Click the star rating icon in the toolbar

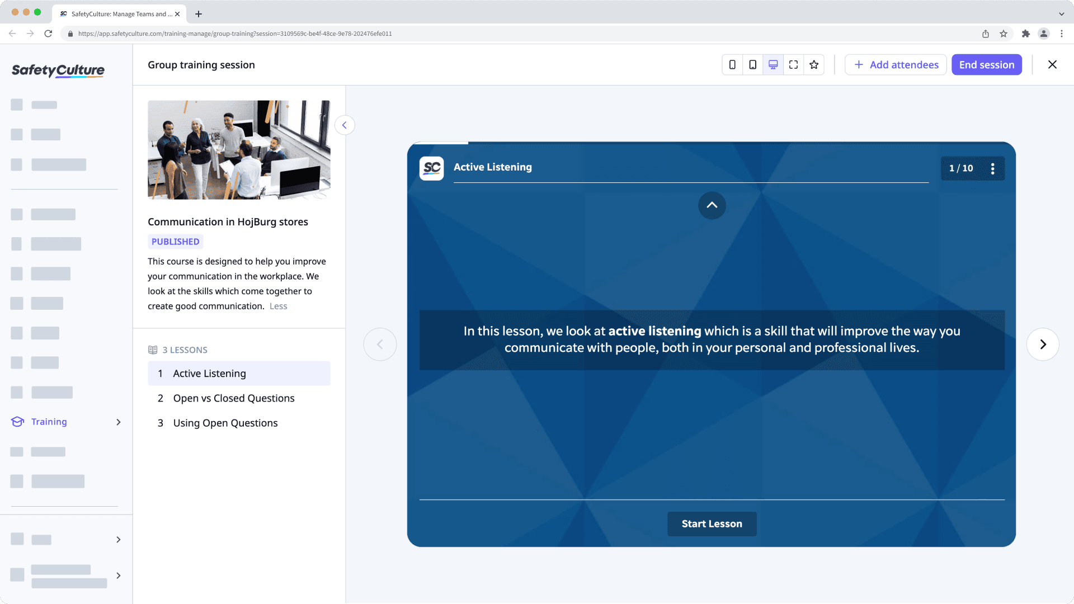(x=814, y=64)
